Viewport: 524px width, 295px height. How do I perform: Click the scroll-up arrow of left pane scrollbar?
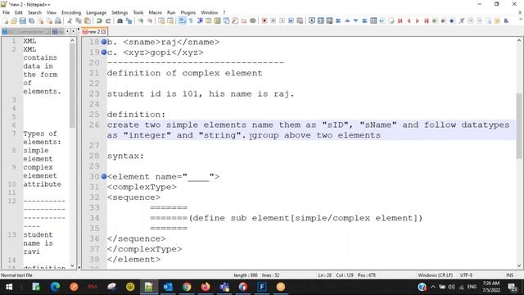(x=73, y=40)
